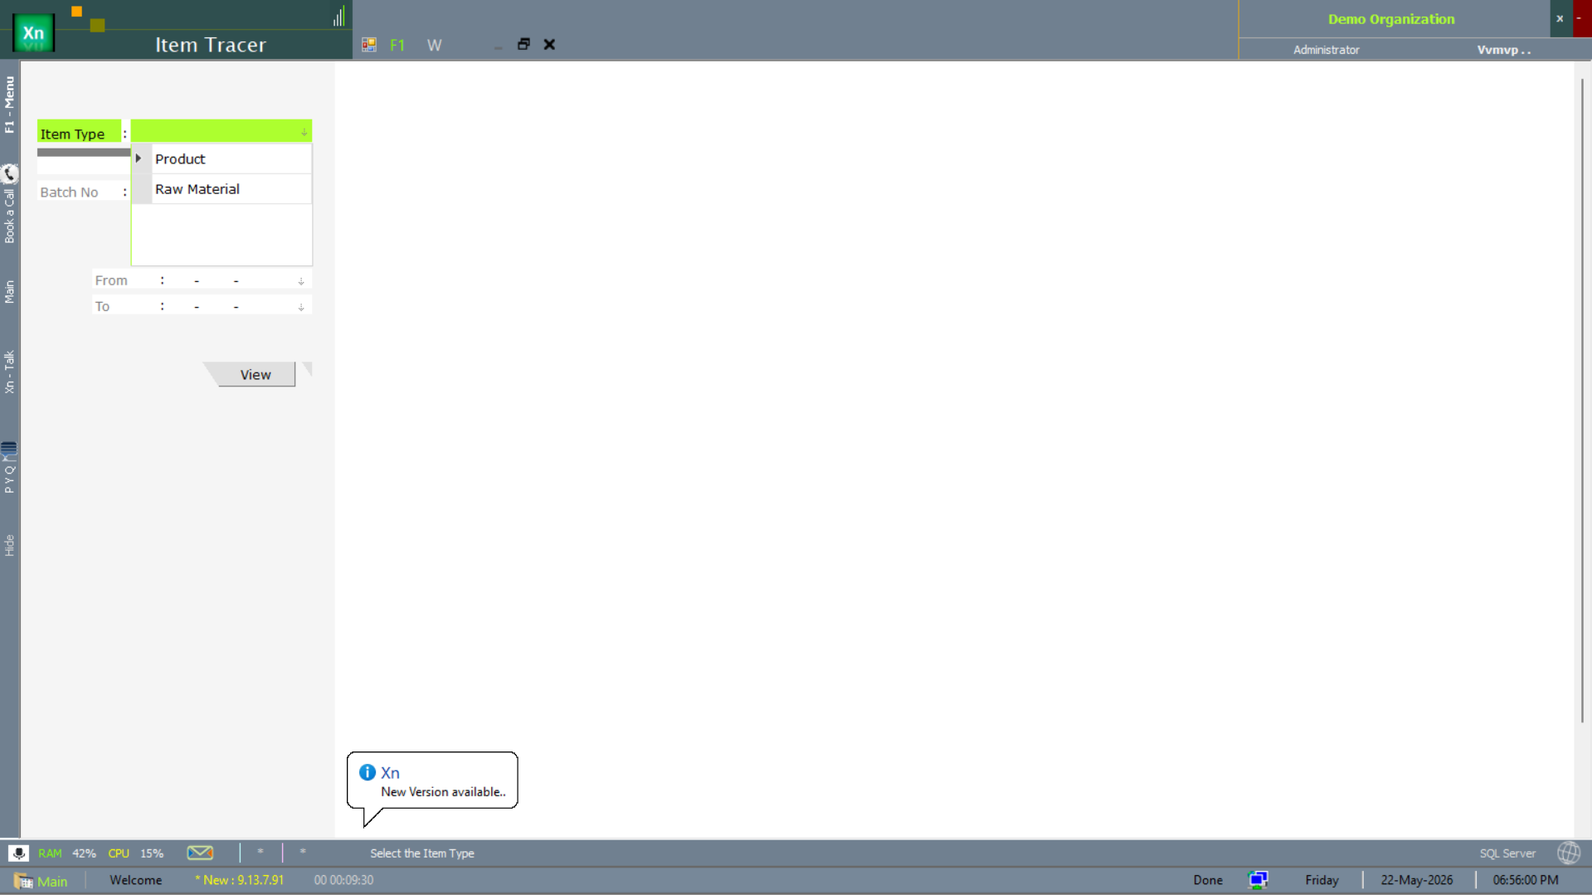Click the Done status text

tap(1208, 880)
